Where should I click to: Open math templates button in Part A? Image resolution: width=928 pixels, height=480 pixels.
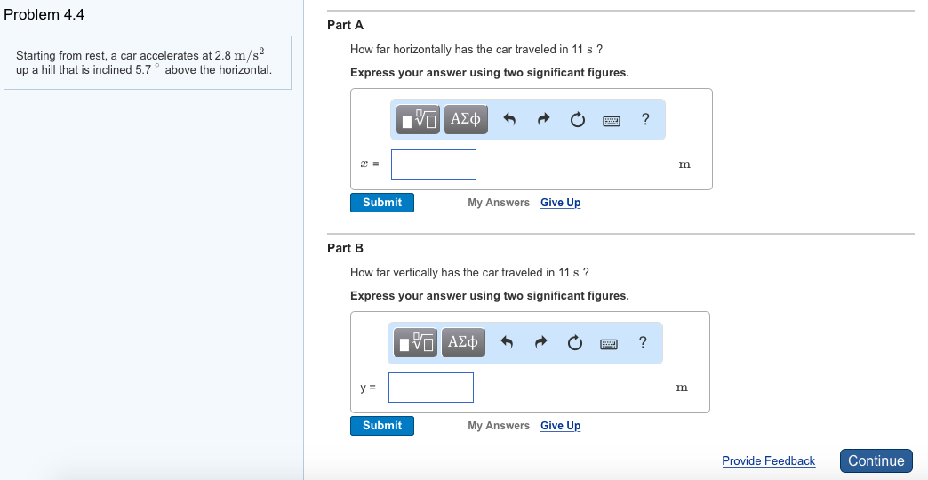pyautogui.click(x=418, y=119)
